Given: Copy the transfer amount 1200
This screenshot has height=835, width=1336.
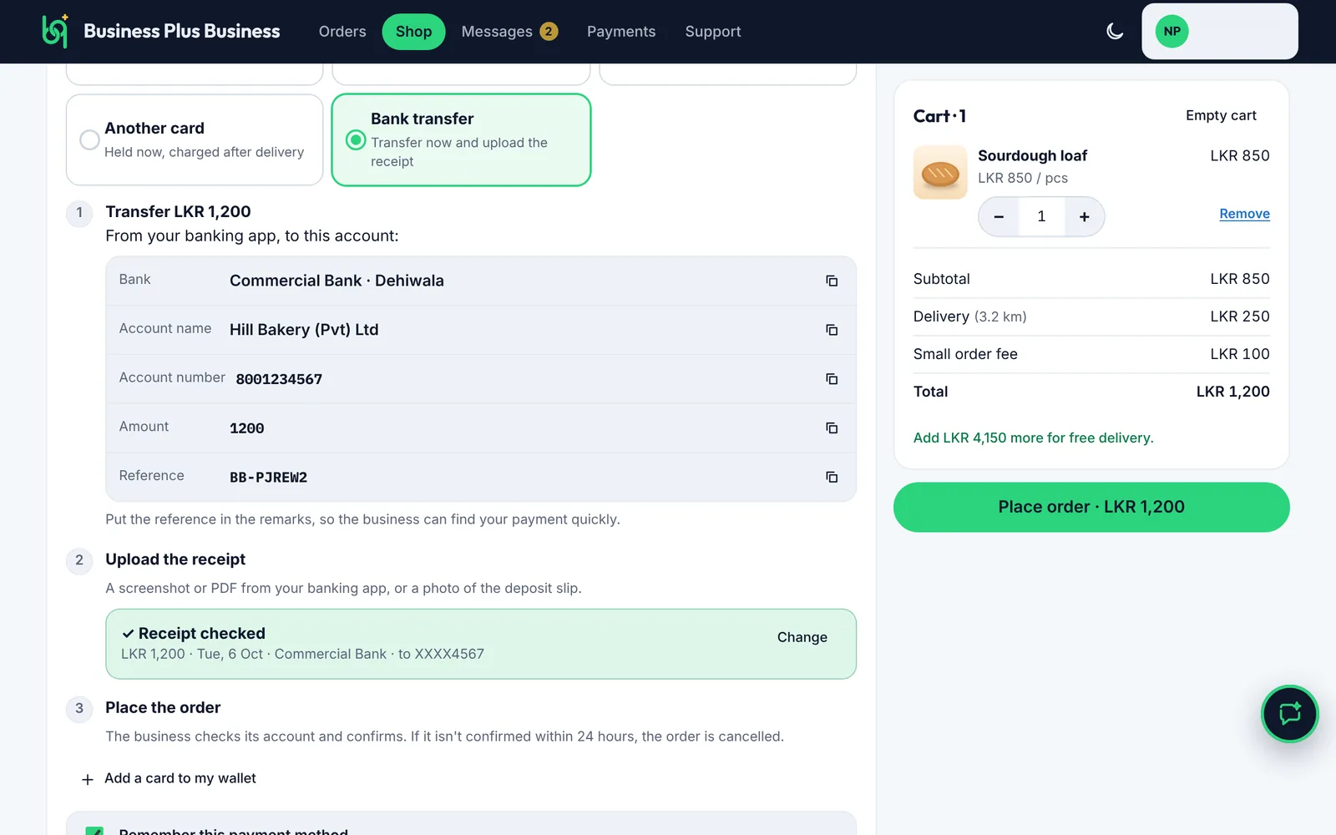Looking at the screenshot, I should click(x=832, y=428).
